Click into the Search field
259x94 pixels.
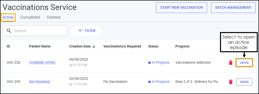[35, 31]
